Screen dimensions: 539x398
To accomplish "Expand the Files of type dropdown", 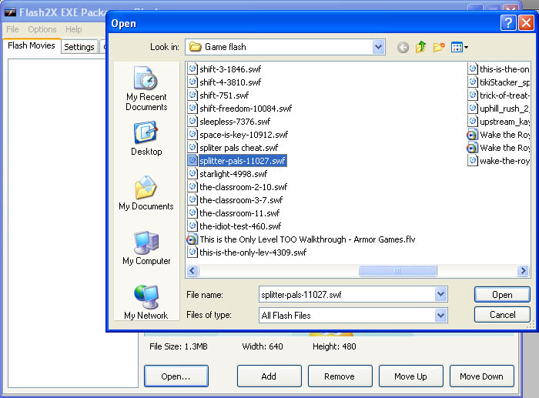I will click(x=440, y=315).
